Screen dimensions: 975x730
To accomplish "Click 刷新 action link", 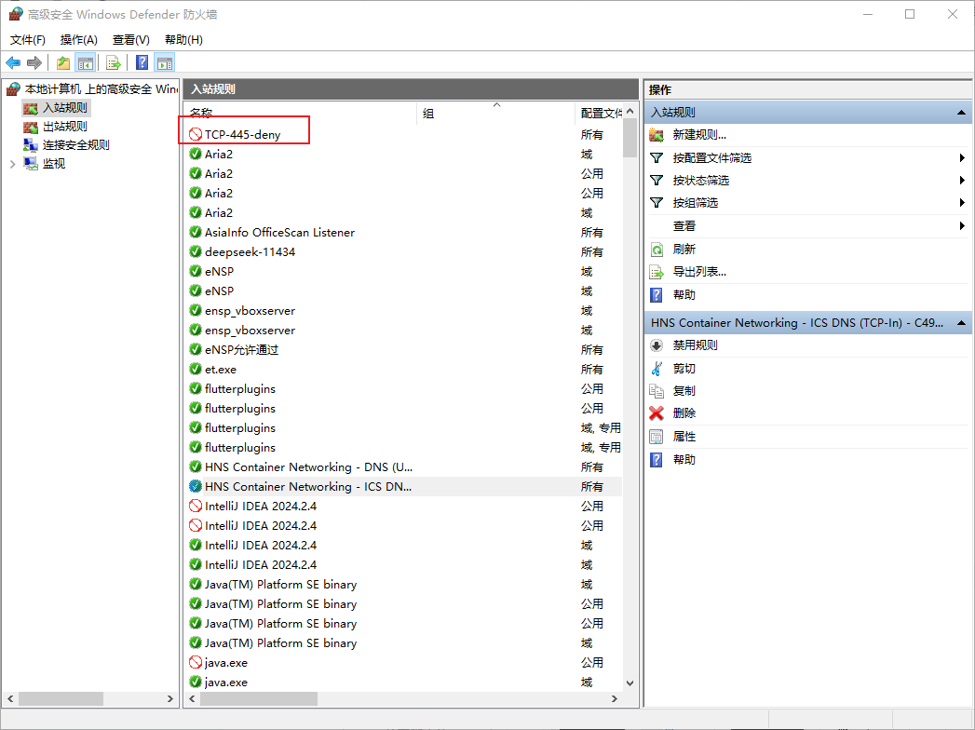I will click(x=684, y=250).
